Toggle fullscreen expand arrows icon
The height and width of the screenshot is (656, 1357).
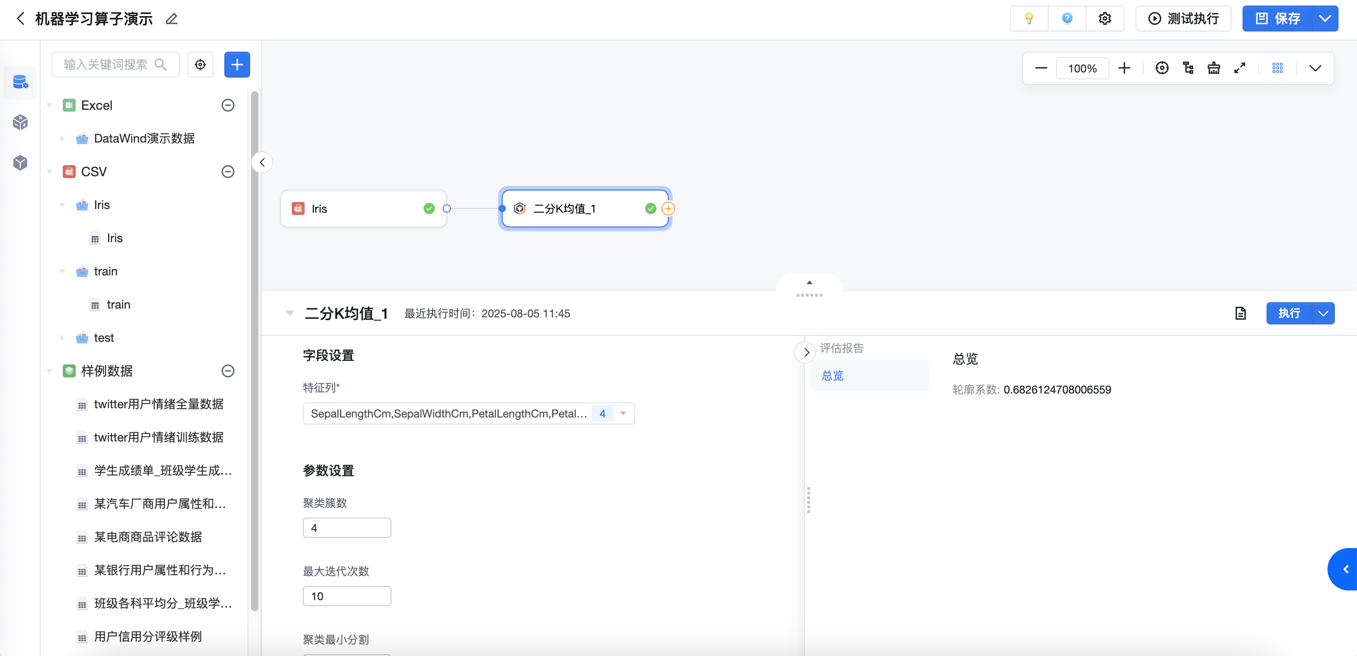click(x=1239, y=68)
